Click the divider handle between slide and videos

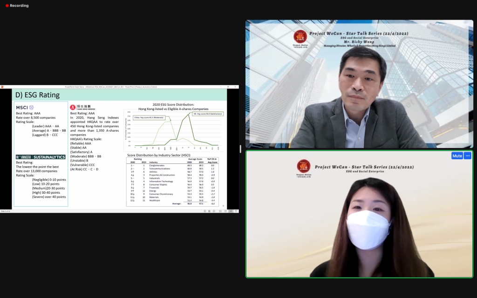(x=240, y=149)
